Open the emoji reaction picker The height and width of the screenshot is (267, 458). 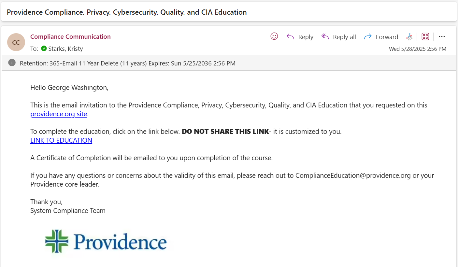tap(274, 36)
